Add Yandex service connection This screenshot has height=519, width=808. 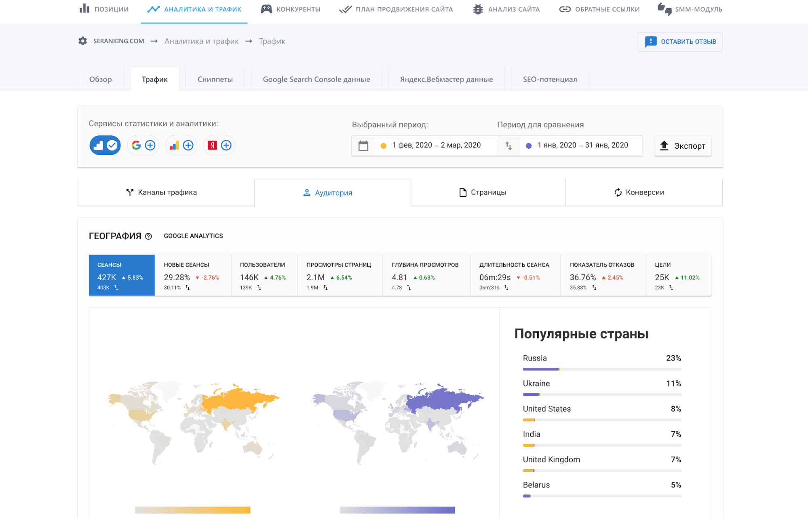pos(219,145)
